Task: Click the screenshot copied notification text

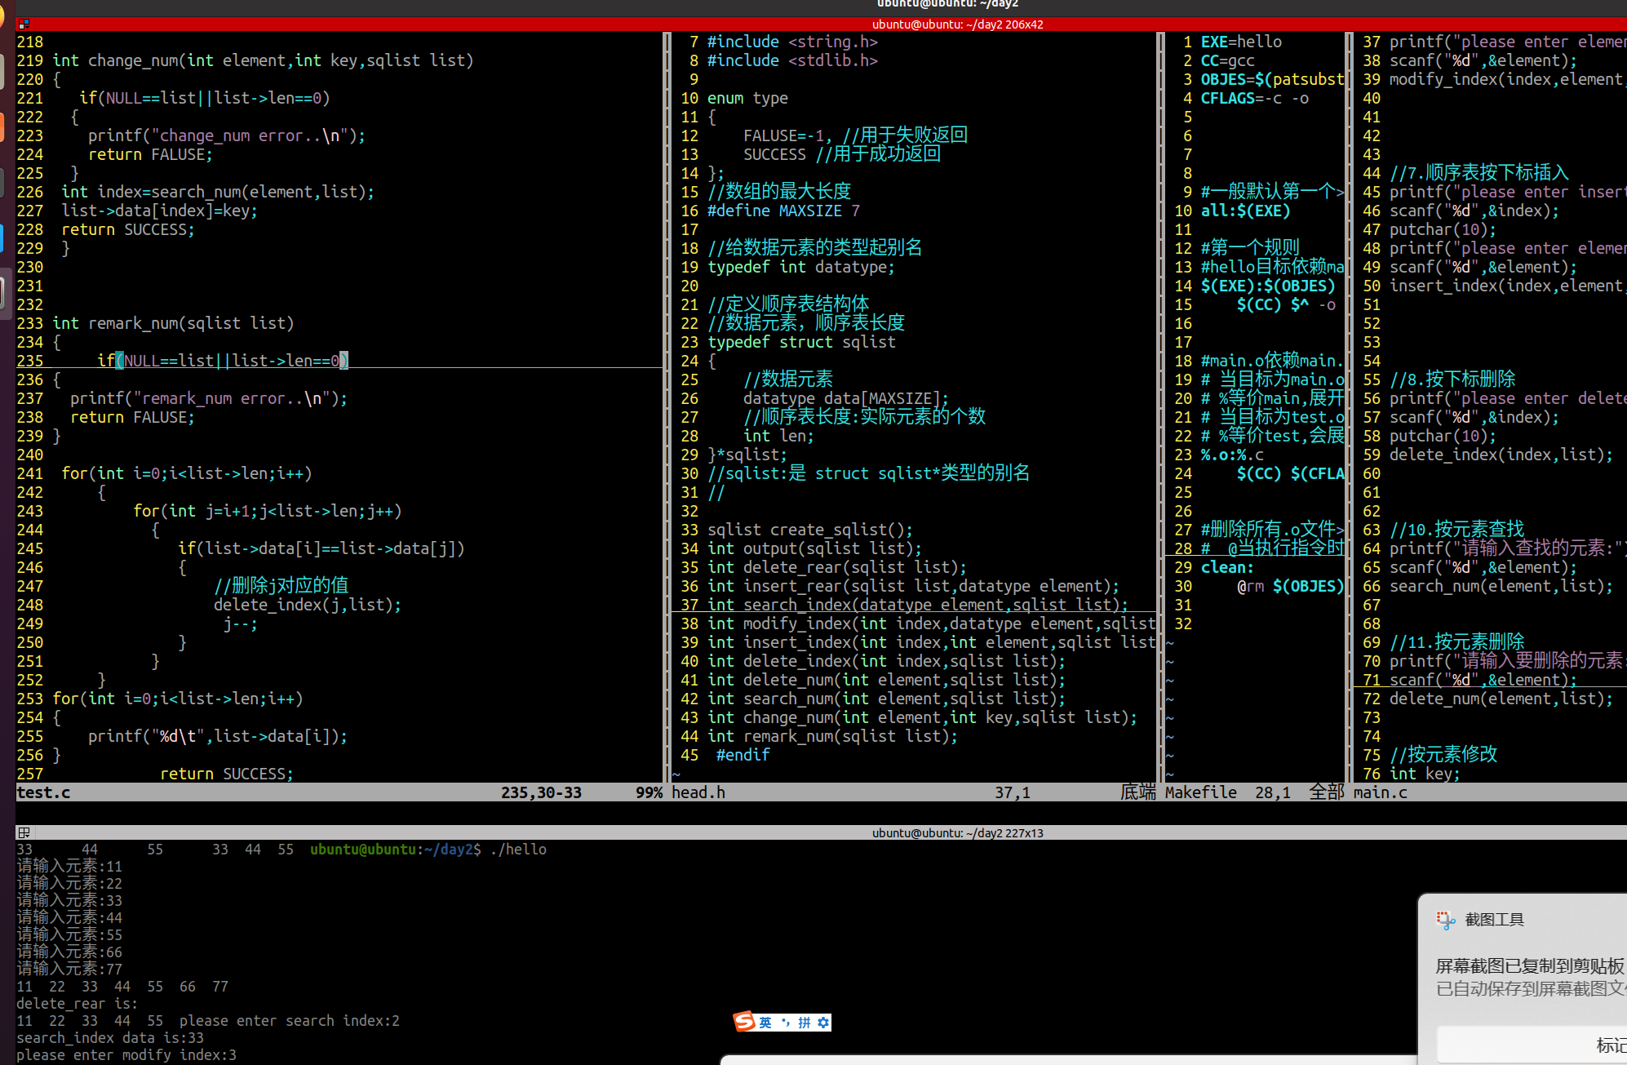Action: coord(1530,966)
